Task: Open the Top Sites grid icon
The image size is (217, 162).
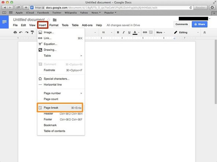Action: coord(11,13)
